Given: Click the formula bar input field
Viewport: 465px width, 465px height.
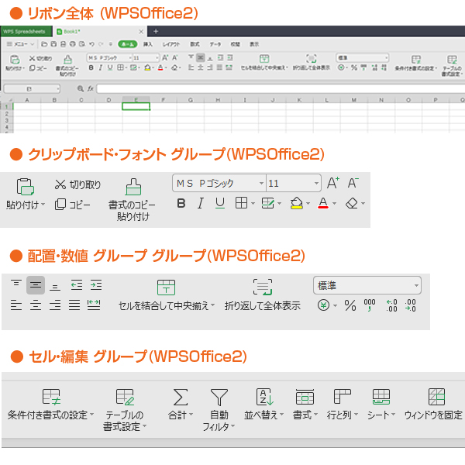Looking at the screenshot, I should (271, 88).
